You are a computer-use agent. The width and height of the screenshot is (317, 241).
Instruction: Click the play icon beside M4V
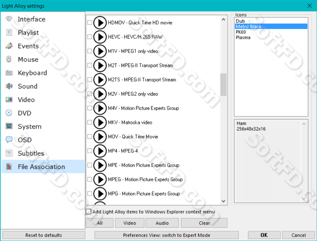click(100, 108)
